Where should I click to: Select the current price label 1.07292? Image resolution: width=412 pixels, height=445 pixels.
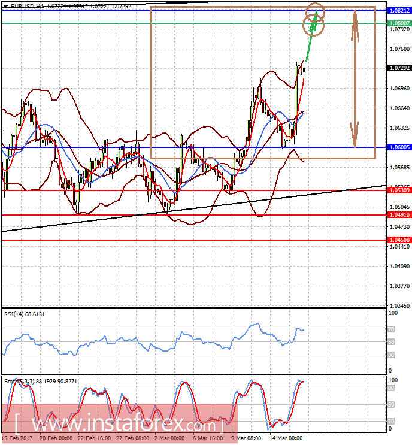(399, 68)
